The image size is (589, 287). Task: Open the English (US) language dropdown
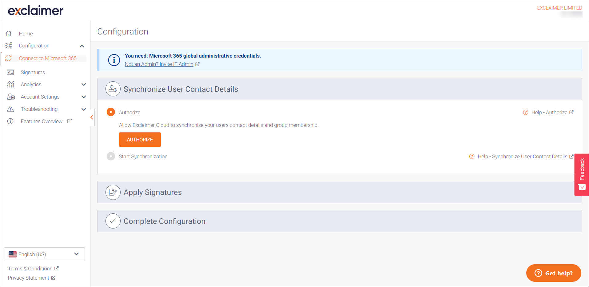[44, 254]
